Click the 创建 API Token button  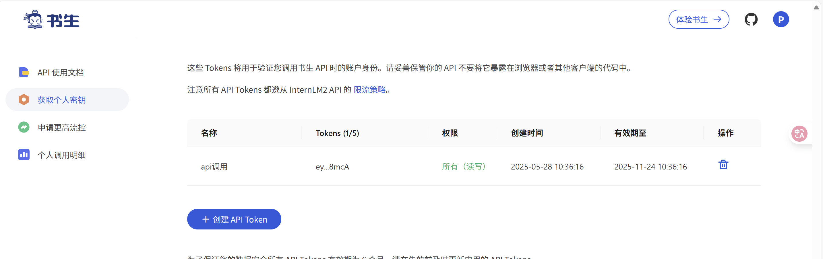(234, 219)
